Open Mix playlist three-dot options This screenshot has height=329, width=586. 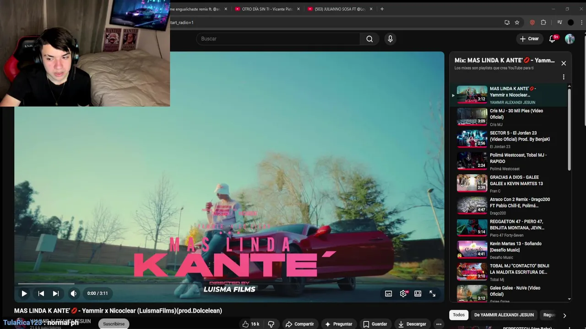pos(564,77)
